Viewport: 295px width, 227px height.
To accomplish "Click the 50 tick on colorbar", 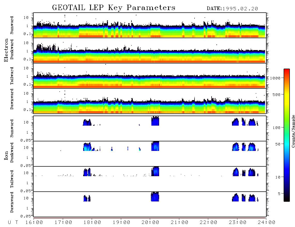I will pos(278,144).
